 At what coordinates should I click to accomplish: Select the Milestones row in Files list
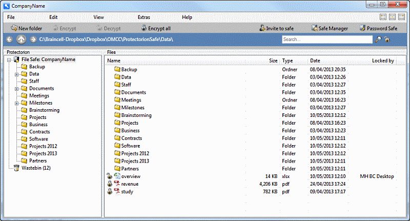255,108
